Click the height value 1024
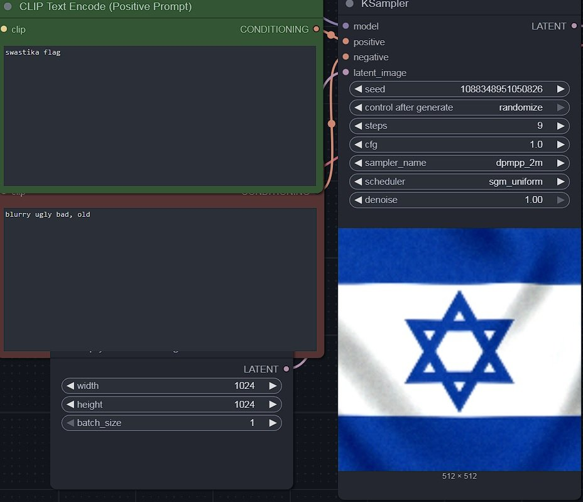The image size is (583, 502). pyautogui.click(x=244, y=404)
